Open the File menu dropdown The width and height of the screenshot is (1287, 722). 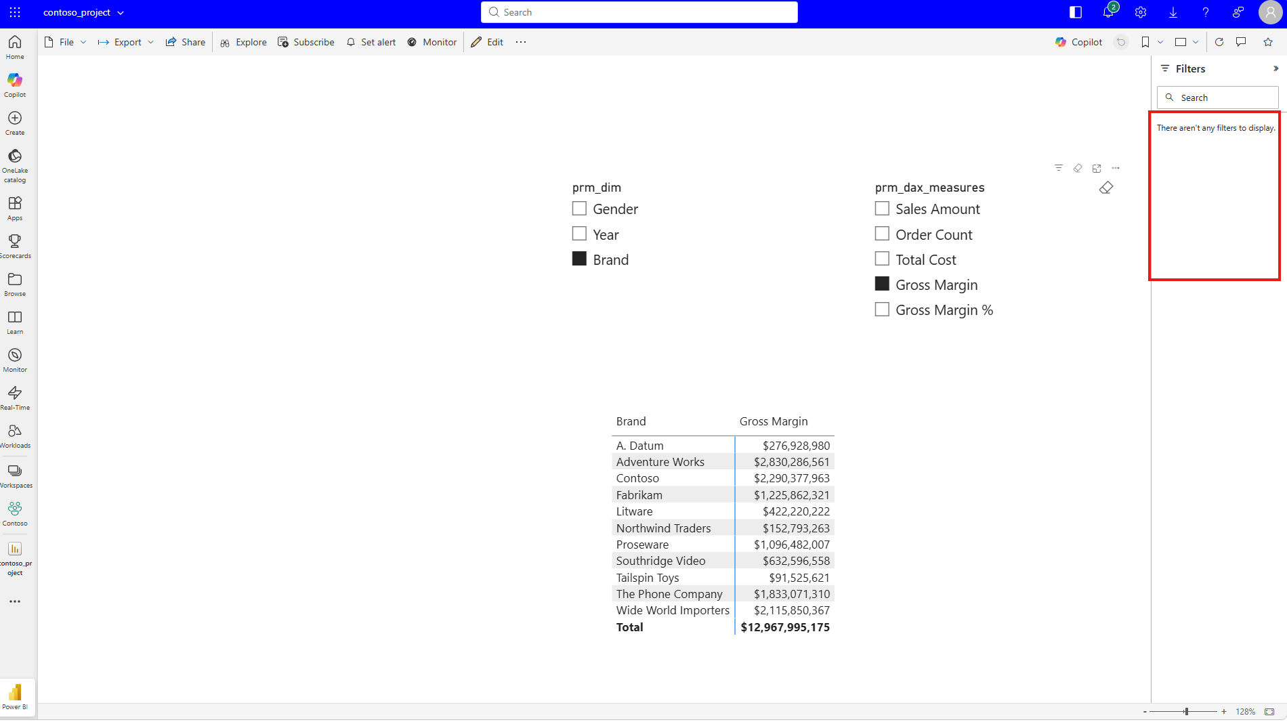(x=66, y=42)
